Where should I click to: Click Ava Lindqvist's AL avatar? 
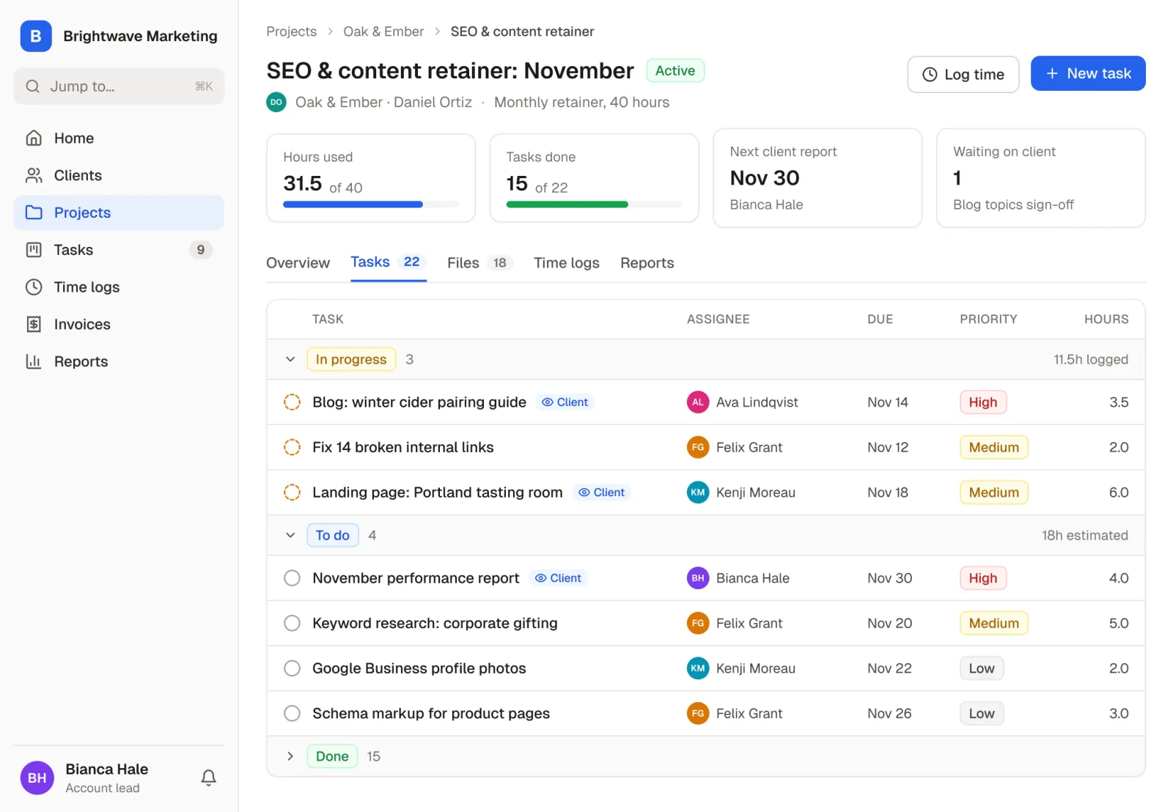click(698, 402)
